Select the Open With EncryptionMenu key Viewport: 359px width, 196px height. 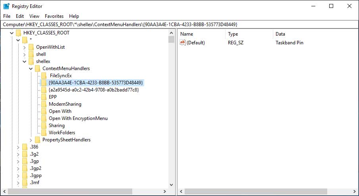tap(78, 118)
